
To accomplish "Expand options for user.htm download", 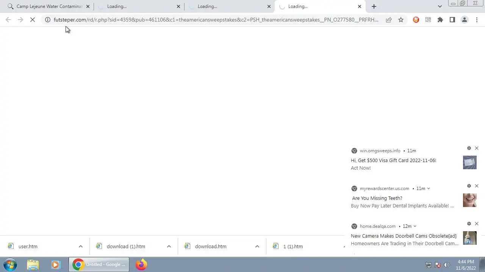I will tap(80, 246).
